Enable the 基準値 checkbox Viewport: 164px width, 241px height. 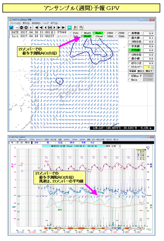[x=129, y=33]
